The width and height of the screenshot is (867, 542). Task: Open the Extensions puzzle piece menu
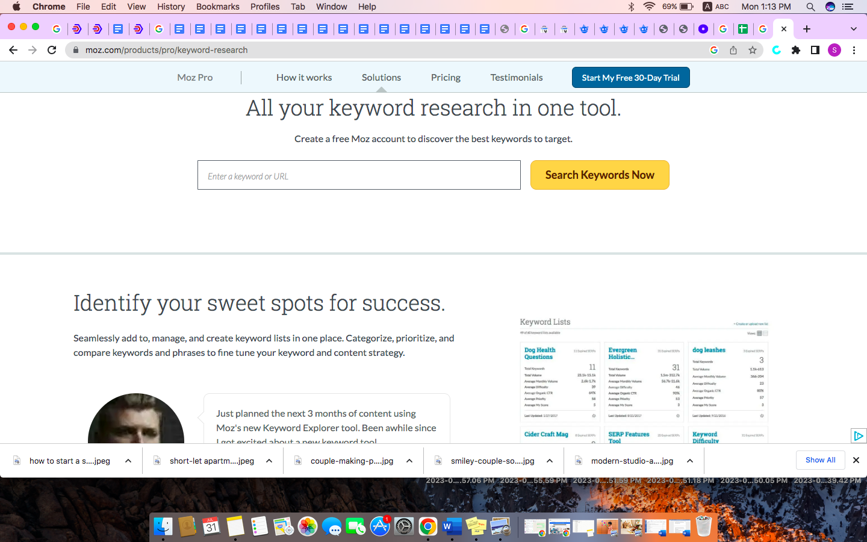point(796,50)
